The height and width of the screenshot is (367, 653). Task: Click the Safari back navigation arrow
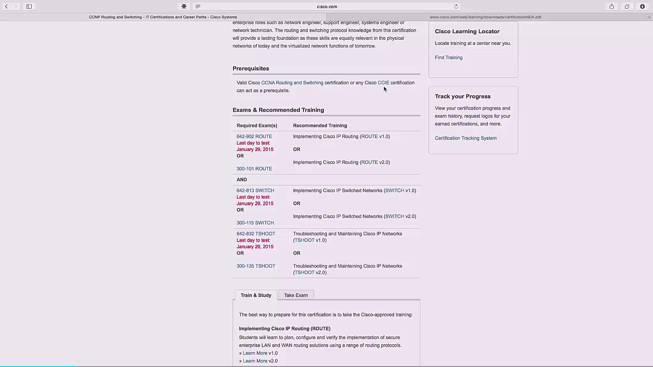pos(6,7)
